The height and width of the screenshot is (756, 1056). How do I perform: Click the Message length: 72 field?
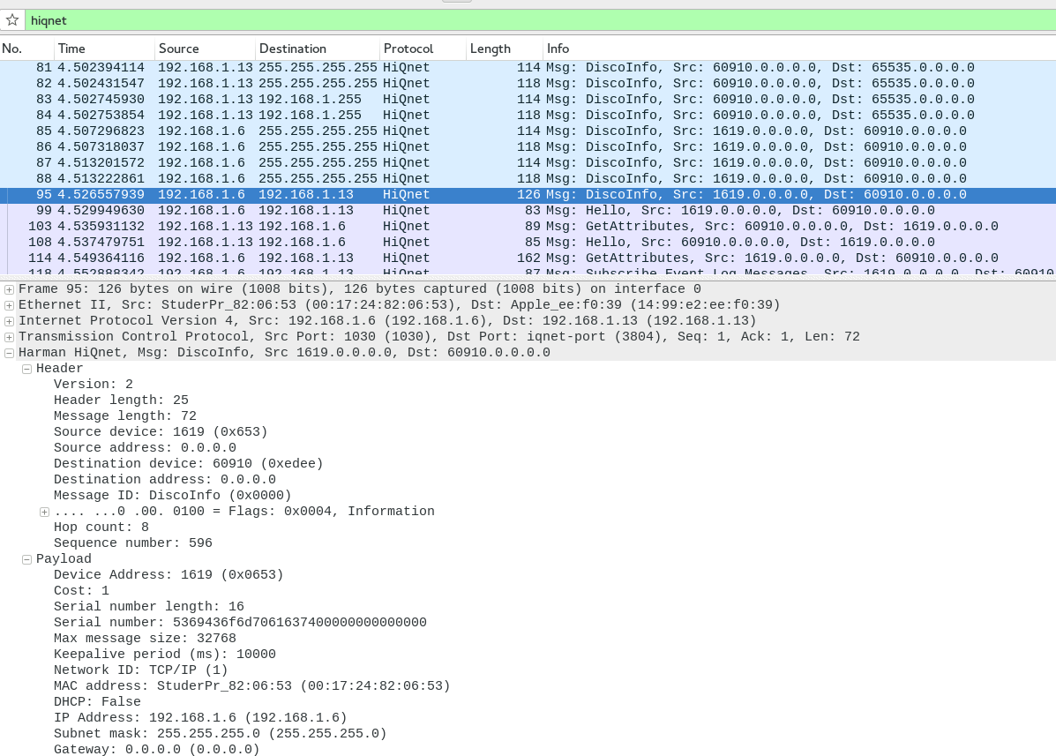point(125,416)
